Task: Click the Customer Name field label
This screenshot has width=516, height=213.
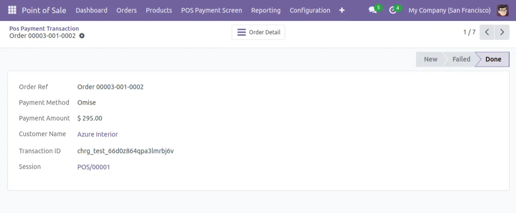Action: (x=42, y=134)
